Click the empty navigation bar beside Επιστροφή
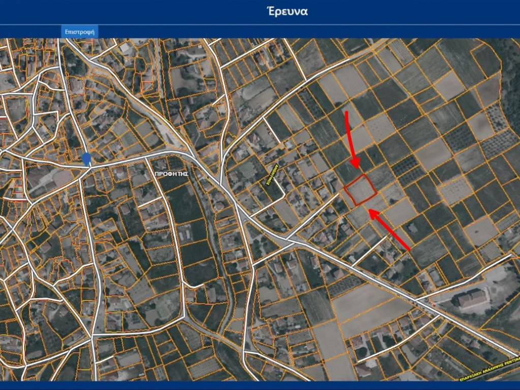The image size is (520, 390). tap(305, 31)
